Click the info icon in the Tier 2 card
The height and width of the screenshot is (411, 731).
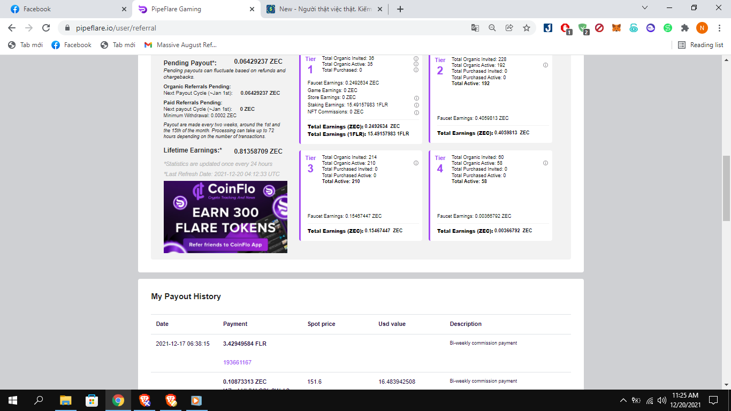click(545, 65)
